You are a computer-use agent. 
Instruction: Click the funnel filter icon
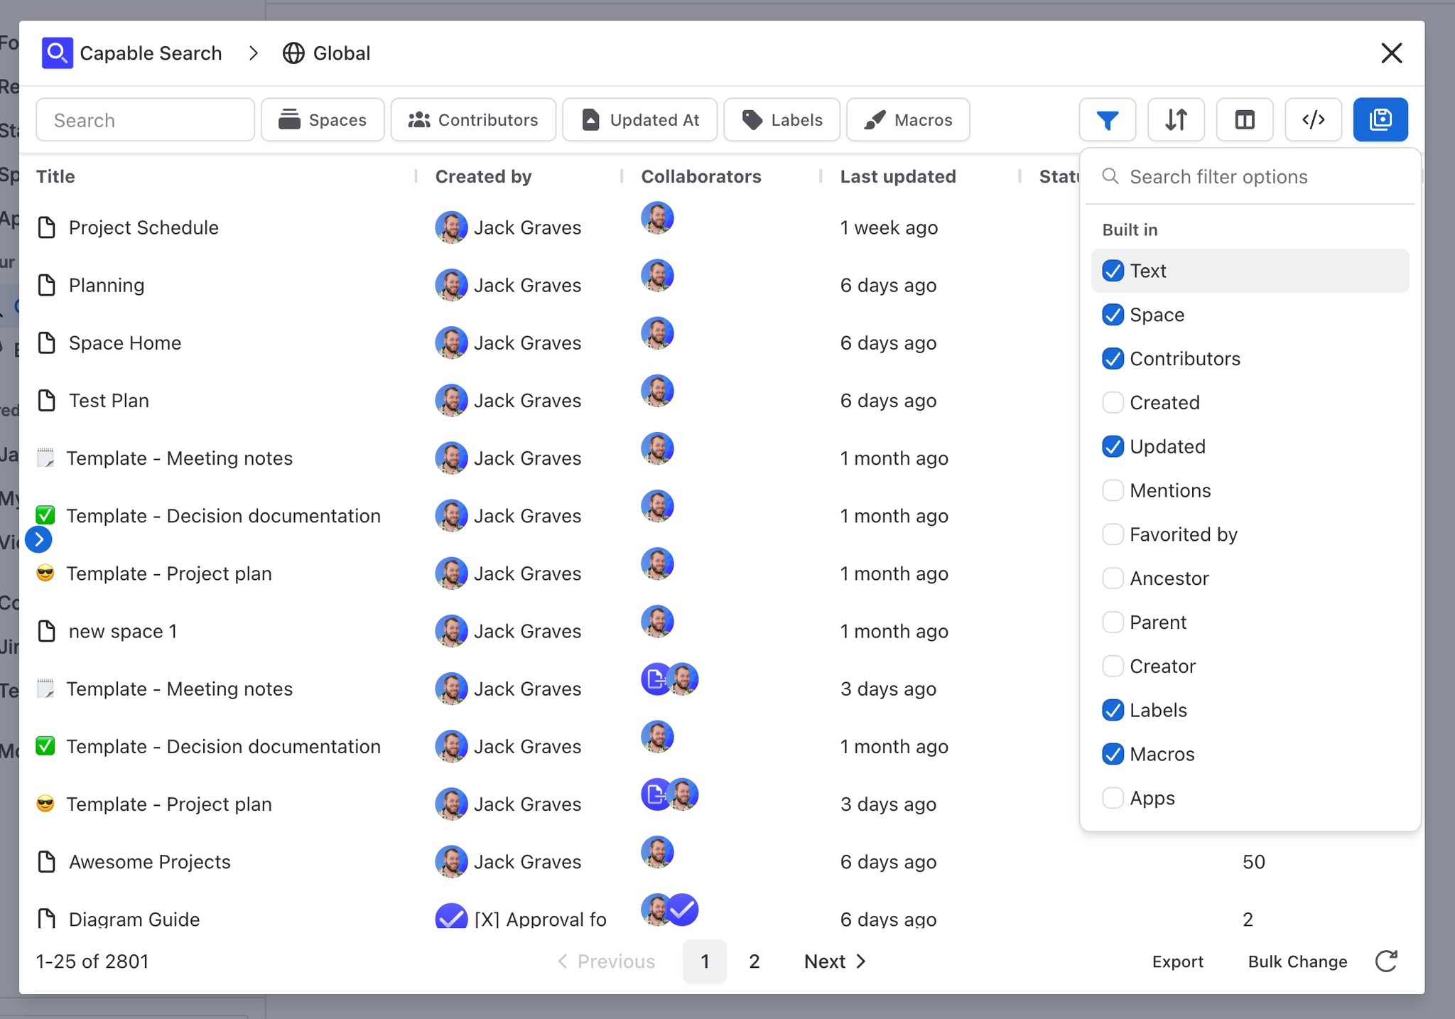1107,120
